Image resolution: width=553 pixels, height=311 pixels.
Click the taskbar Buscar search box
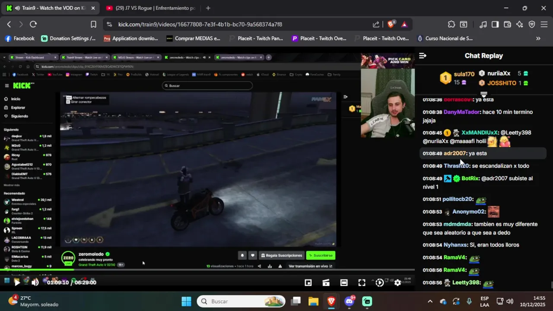pos(241,301)
